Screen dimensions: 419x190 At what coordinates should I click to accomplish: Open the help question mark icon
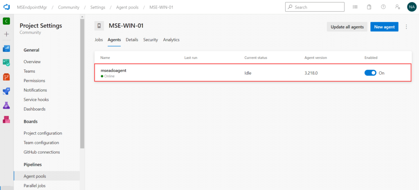pyautogui.click(x=383, y=7)
